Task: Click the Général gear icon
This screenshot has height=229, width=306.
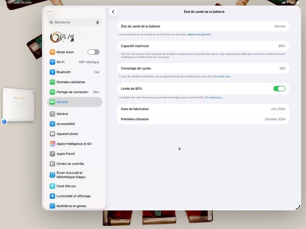Action: point(52,114)
